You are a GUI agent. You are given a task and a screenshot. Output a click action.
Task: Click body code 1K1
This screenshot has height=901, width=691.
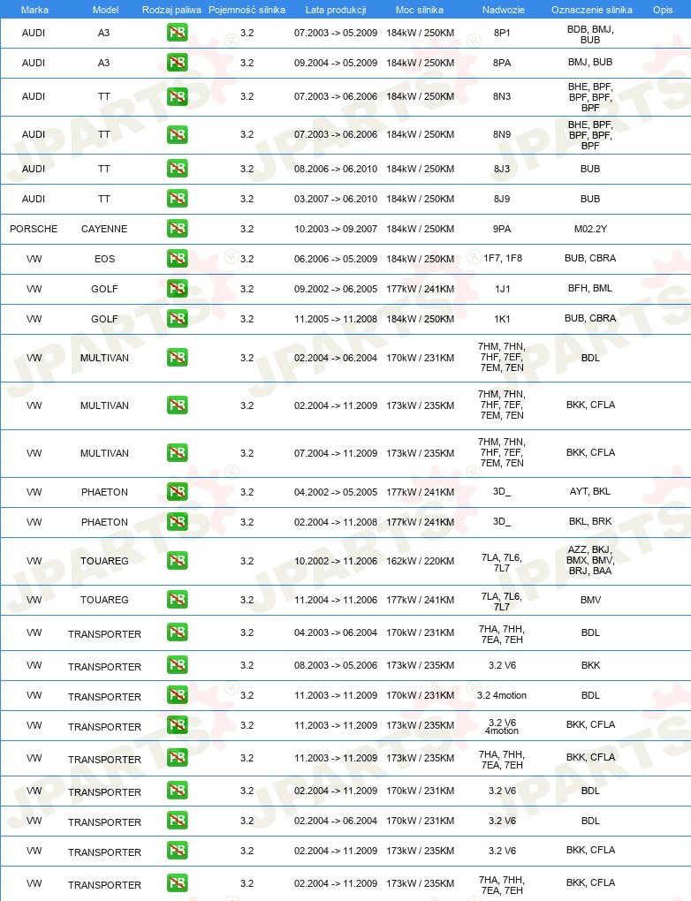[x=502, y=318]
